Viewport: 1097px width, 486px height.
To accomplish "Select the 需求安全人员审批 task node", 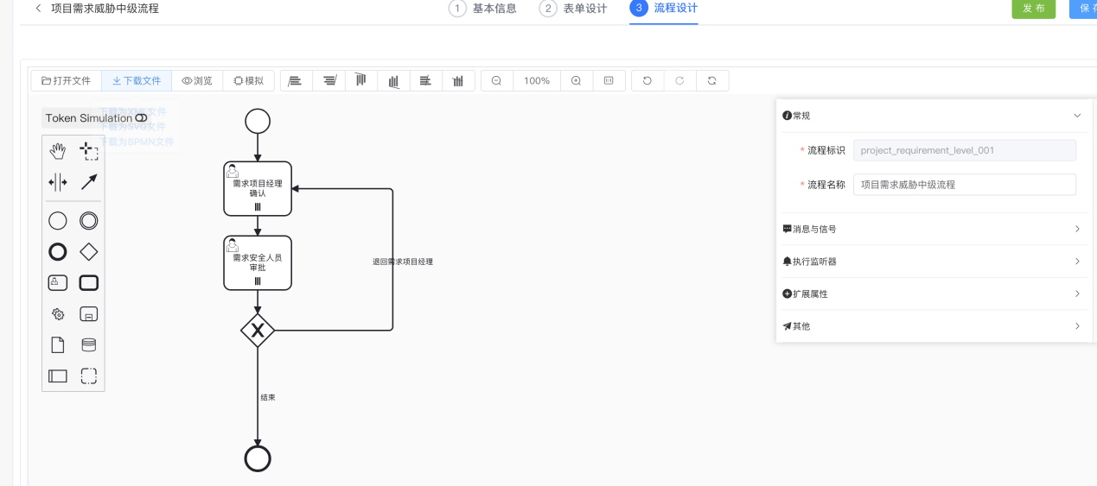I will click(258, 262).
